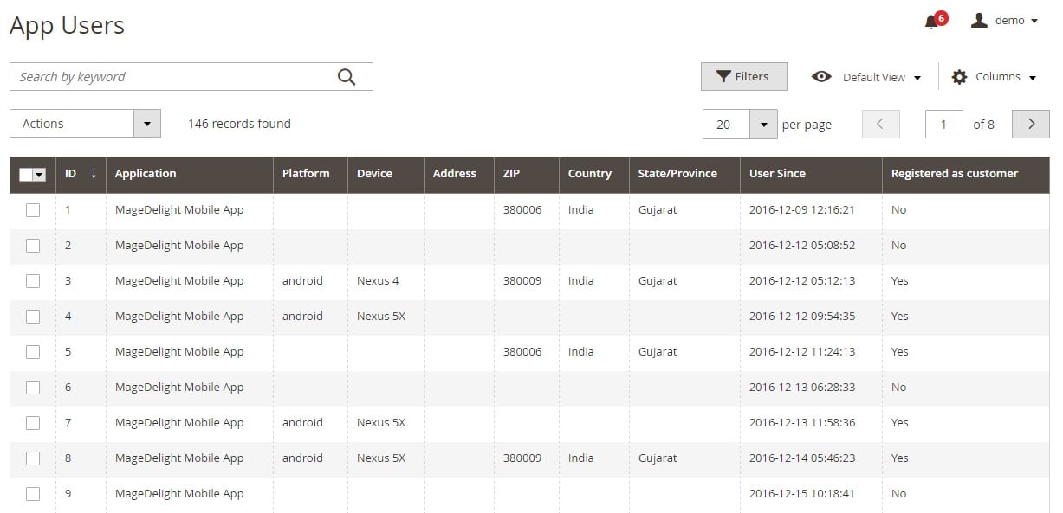Click the 2016-12-14 05:46:23 timestamp
The image size is (1063, 513).
tap(802, 458)
